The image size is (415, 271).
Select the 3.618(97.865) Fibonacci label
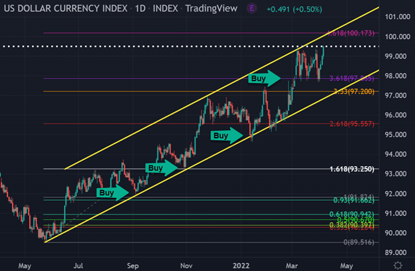pyautogui.click(x=352, y=78)
